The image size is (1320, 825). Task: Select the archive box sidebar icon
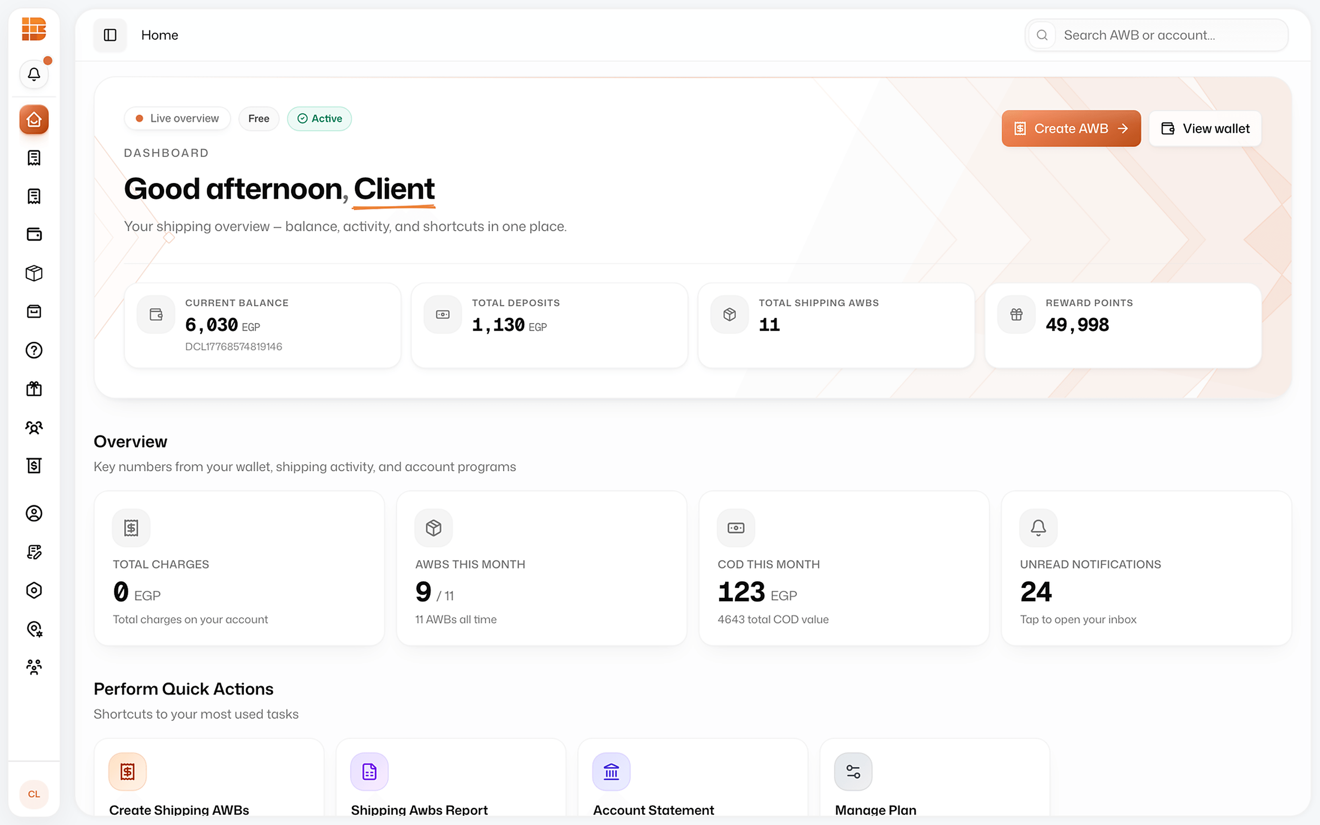34,311
